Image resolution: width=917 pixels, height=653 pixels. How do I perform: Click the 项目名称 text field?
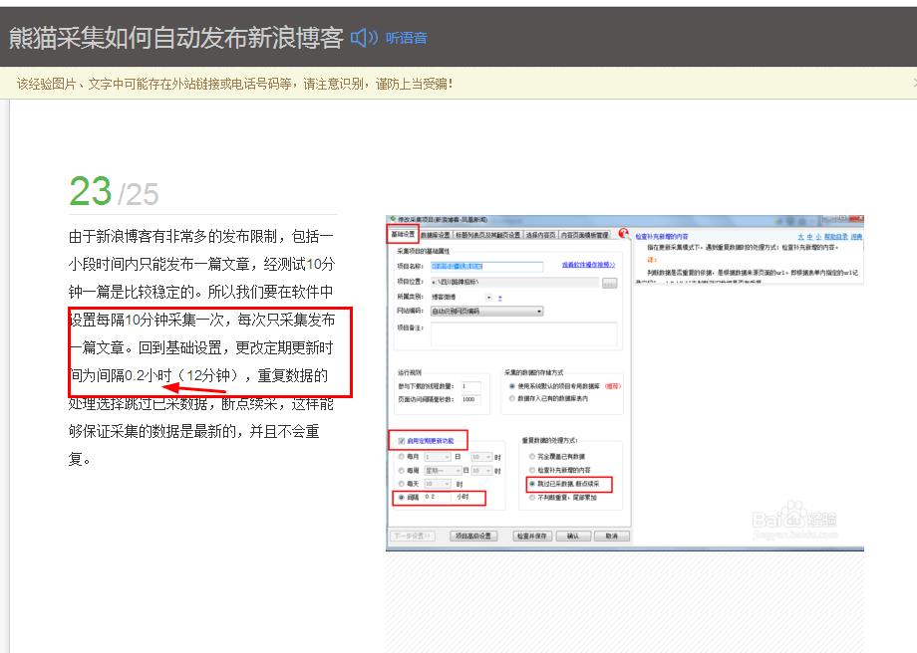click(486, 267)
